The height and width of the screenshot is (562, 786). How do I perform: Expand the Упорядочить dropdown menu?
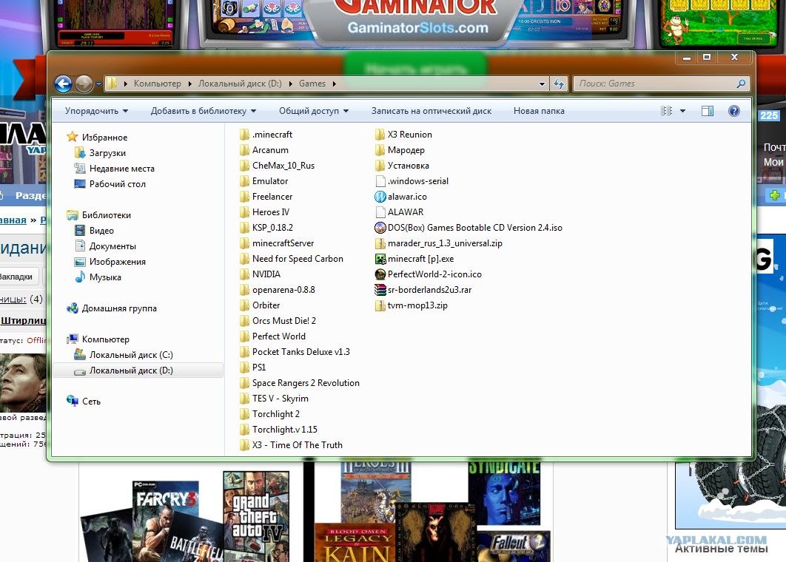point(96,111)
